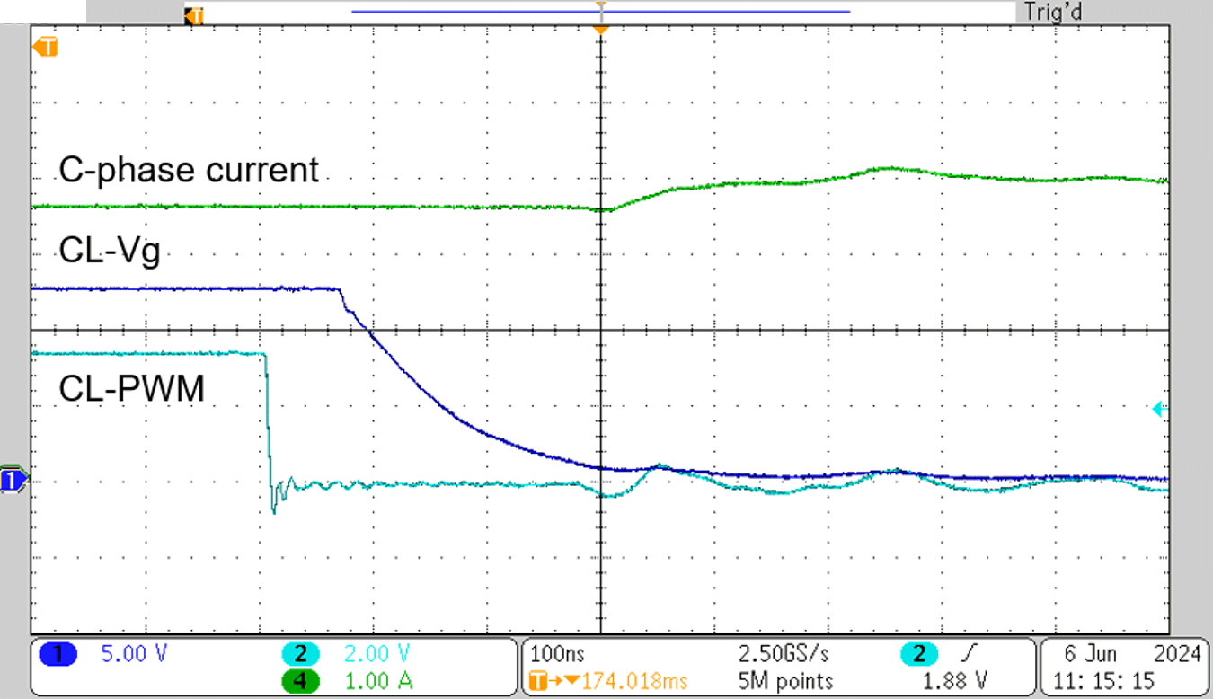1213x699 pixels.
Task: Click the 2.00 V channel 2 scale
Action: 378,655
